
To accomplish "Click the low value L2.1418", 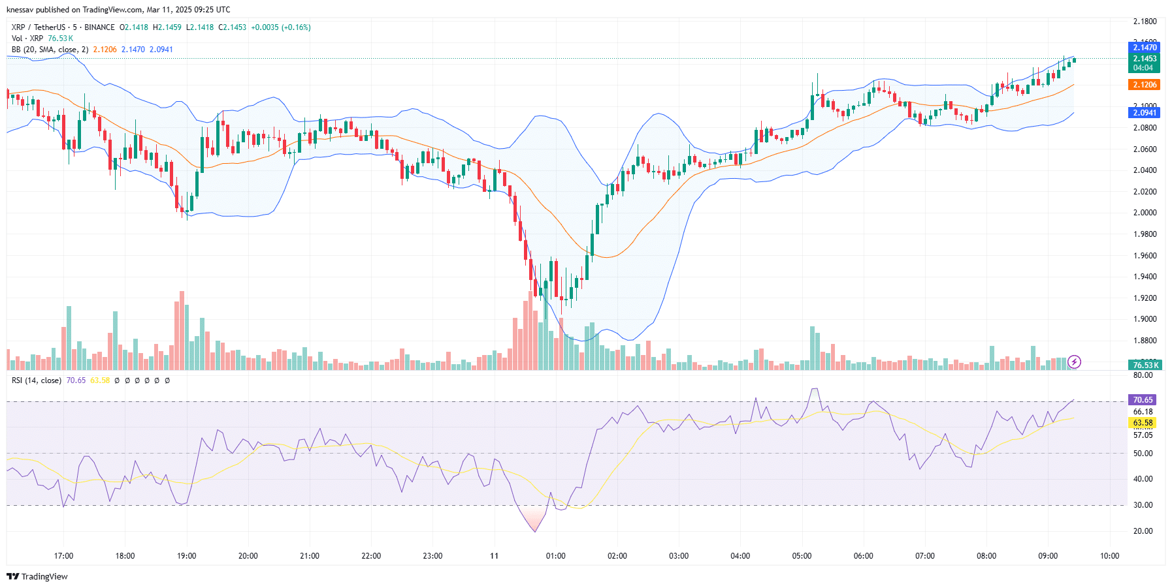I will pyautogui.click(x=200, y=27).
